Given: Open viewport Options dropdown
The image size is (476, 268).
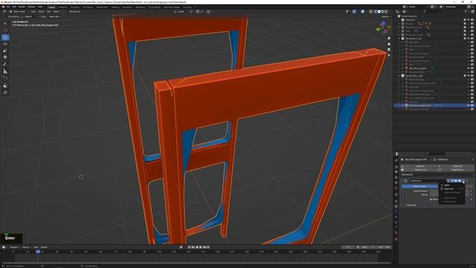Looking at the screenshot, I should click(x=386, y=16).
